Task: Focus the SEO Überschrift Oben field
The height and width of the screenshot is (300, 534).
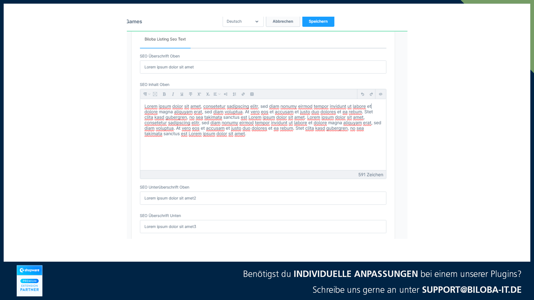Action: pos(263,67)
